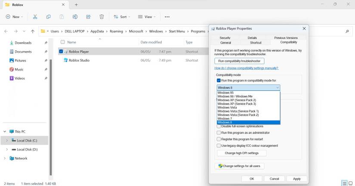Choose Windows 95 from the list

point(248,93)
